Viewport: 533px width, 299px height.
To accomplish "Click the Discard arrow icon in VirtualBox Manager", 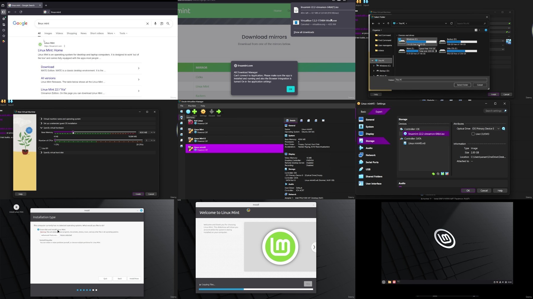I will [x=211, y=111].
